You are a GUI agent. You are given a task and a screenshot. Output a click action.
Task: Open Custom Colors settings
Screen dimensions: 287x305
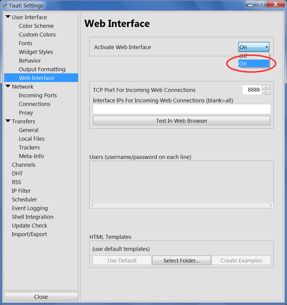[x=37, y=35]
